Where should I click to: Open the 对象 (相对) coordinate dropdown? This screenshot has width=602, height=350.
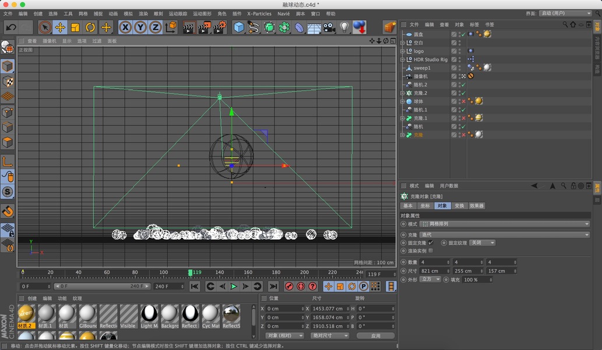(284, 335)
